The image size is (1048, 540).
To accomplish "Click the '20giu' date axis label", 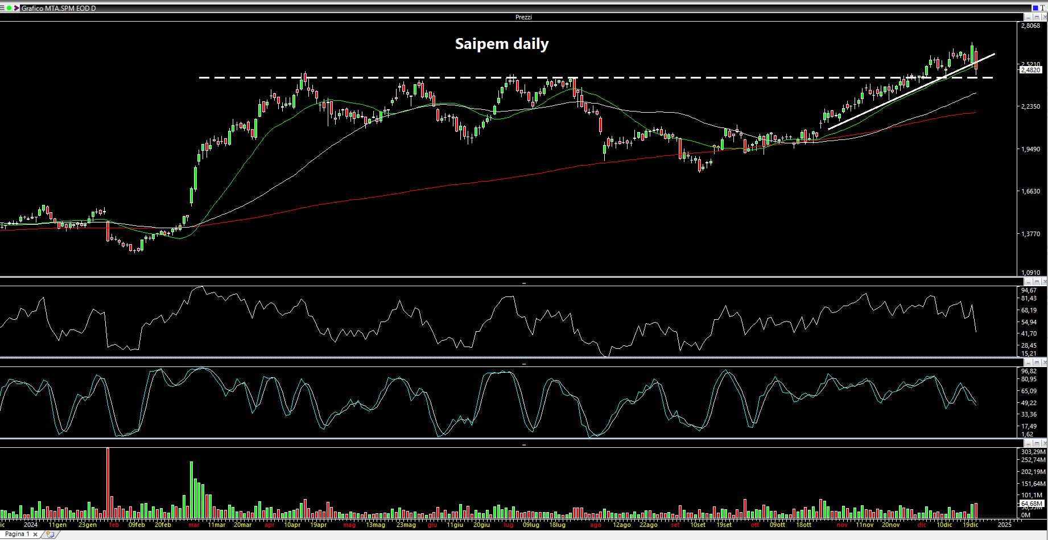I will 482,525.
